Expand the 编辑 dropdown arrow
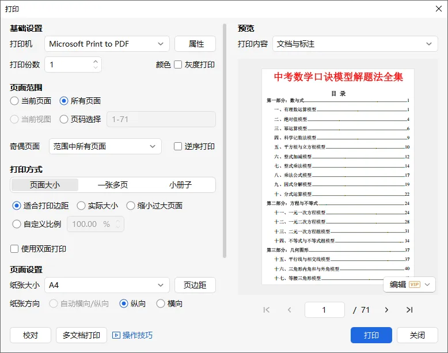 pyautogui.click(x=427, y=284)
